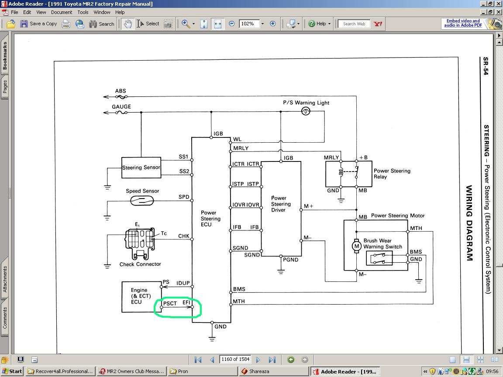Viewport: 503px width, 377px height.
Task: Go to the last page
Action: tap(272, 360)
